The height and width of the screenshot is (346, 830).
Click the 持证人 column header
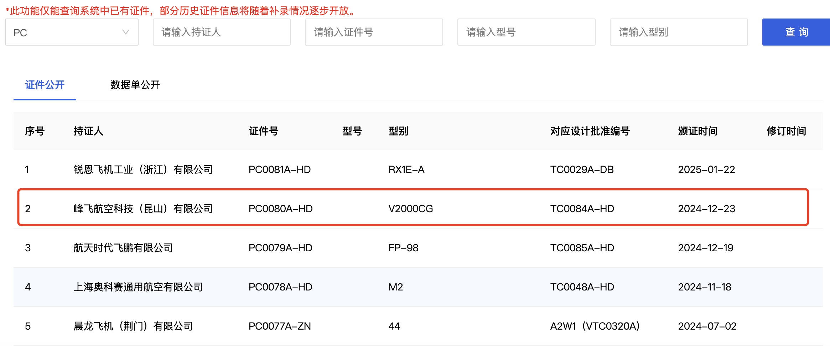(88, 131)
